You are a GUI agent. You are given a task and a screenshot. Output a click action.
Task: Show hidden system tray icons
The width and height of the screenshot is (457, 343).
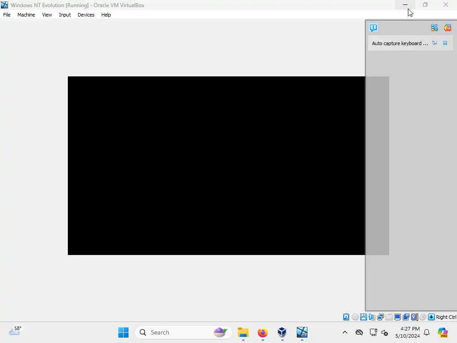click(345, 332)
